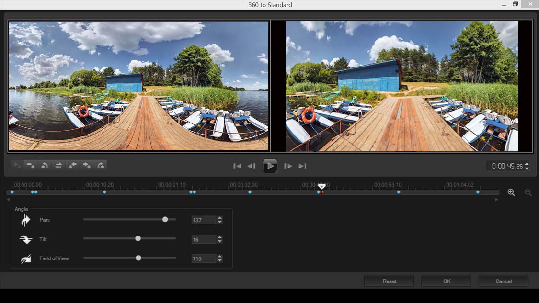Click the Add key frame icon
Screen dimensions: 539x303
point(17,166)
